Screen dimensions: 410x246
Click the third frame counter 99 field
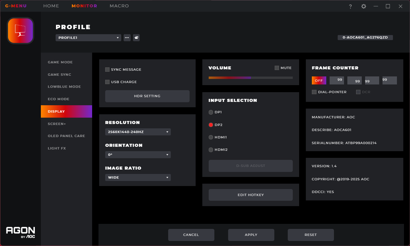372,80
